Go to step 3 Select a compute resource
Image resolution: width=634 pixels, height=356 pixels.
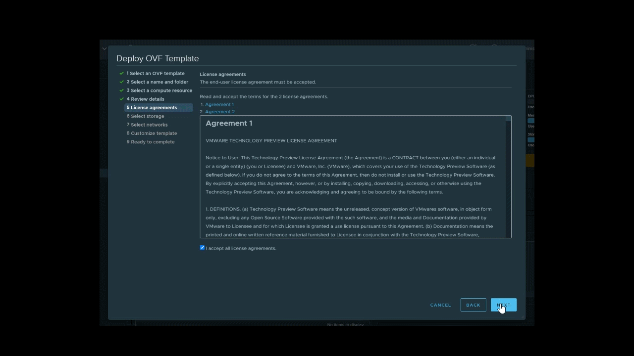[159, 90]
